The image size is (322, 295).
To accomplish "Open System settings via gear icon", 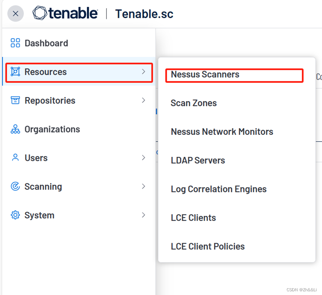I will [x=15, y=215].
